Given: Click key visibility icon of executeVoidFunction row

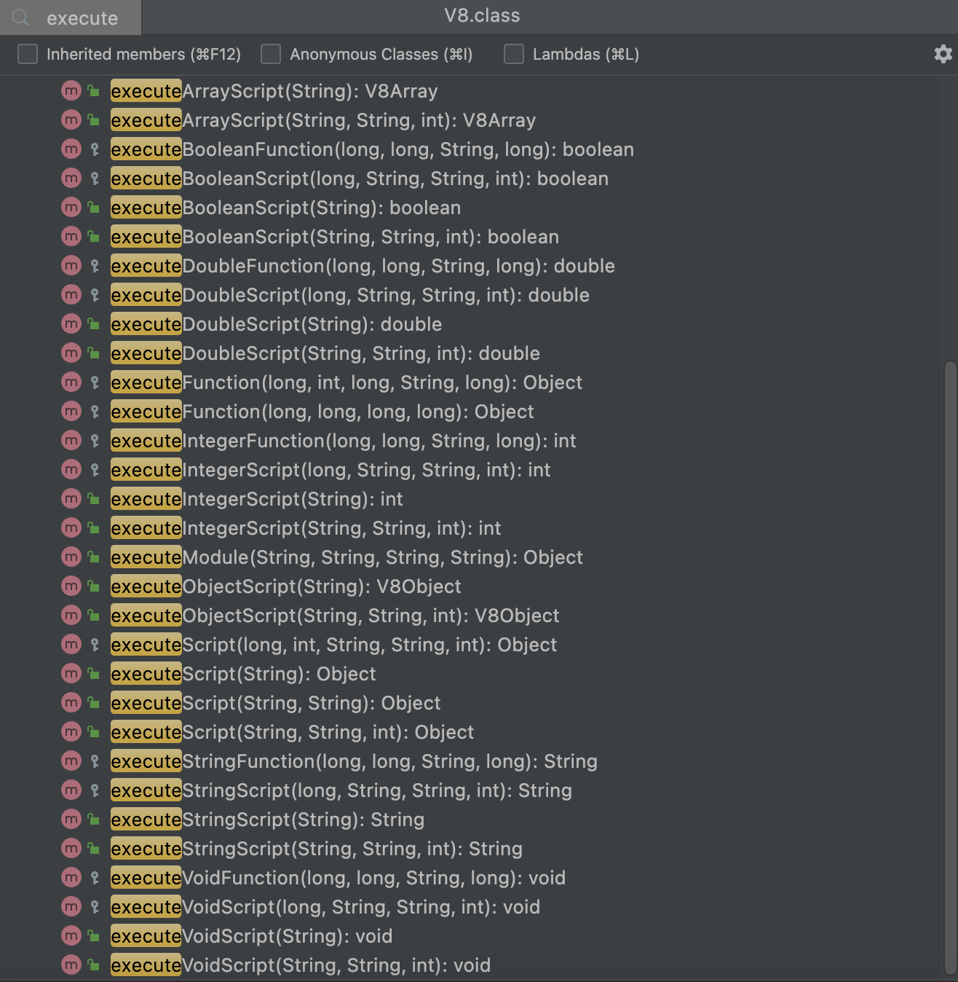Looking at the screenshot, I should pyautogui.click(x=95, y=878).
